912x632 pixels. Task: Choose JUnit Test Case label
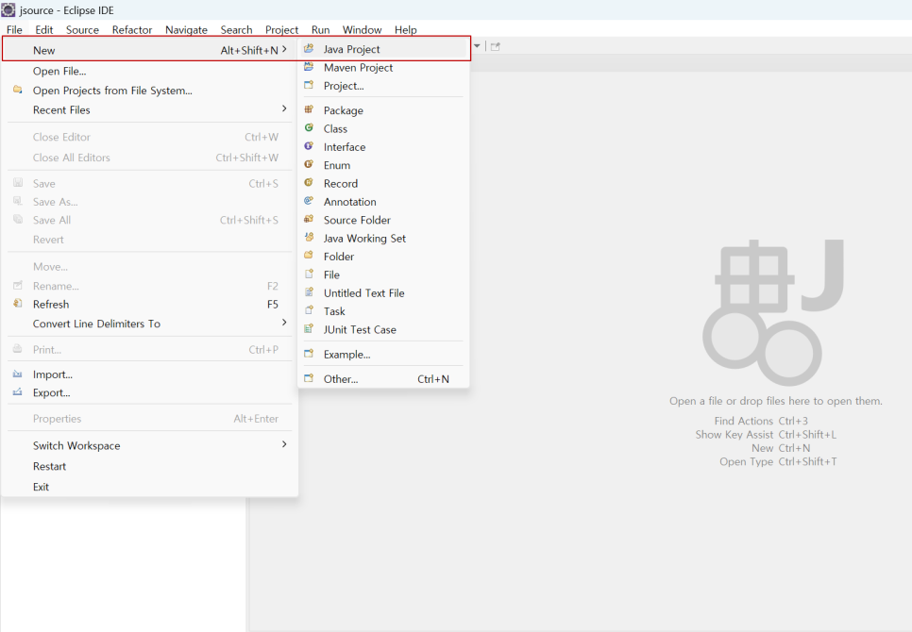pos(360,329)
